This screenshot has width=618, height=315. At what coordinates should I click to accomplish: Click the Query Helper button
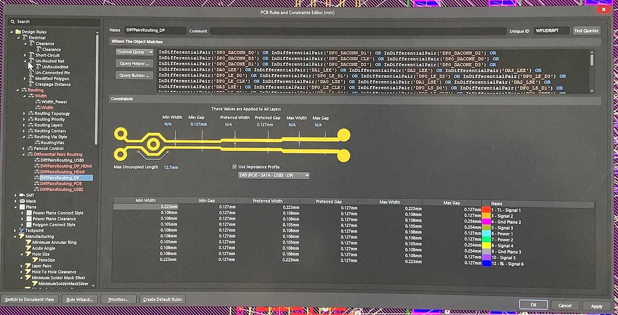(x=134, y=63)
